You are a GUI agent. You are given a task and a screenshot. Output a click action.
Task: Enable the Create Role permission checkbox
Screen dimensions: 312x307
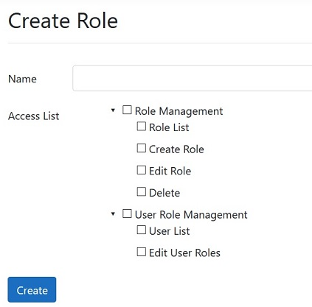coord(142,148)
